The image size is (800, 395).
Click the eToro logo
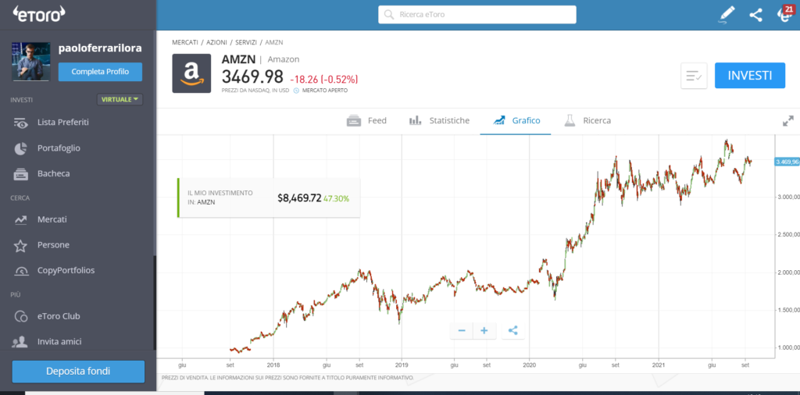pyautogui.click(x=39, y=14)
